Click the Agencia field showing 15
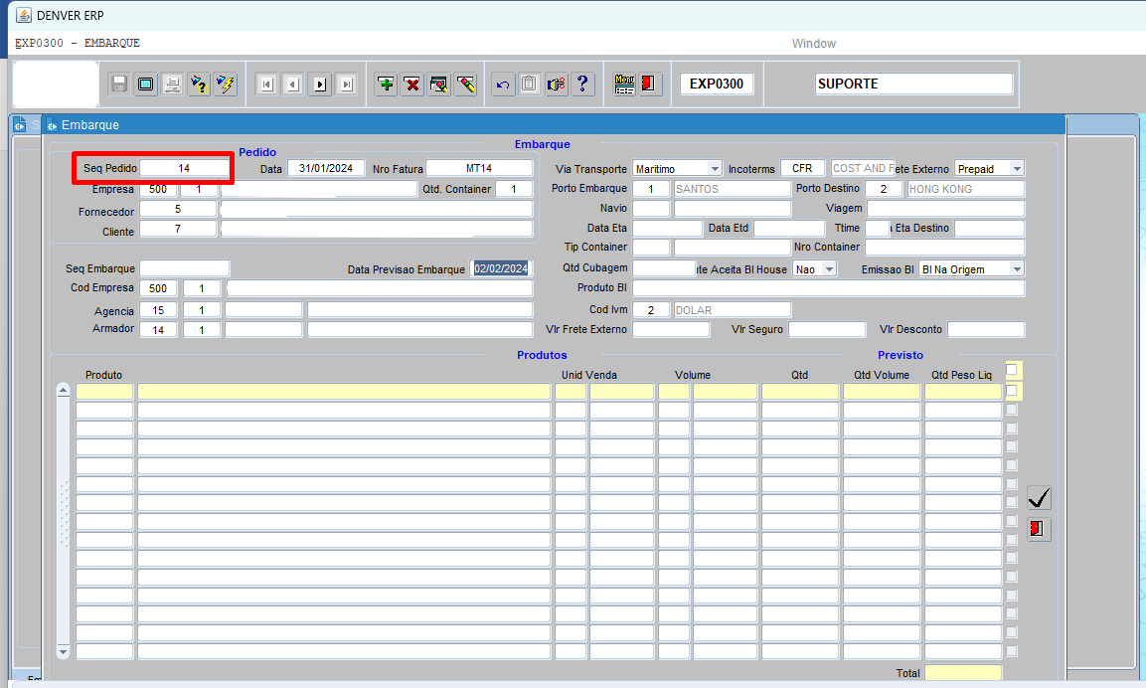The height and width of the screenshot is (688, 1146). coord(158,310)
